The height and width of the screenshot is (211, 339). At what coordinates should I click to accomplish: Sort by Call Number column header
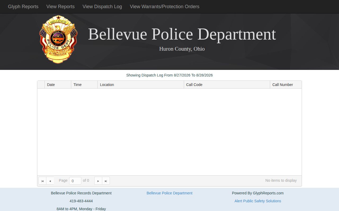(x=286, y=85)
